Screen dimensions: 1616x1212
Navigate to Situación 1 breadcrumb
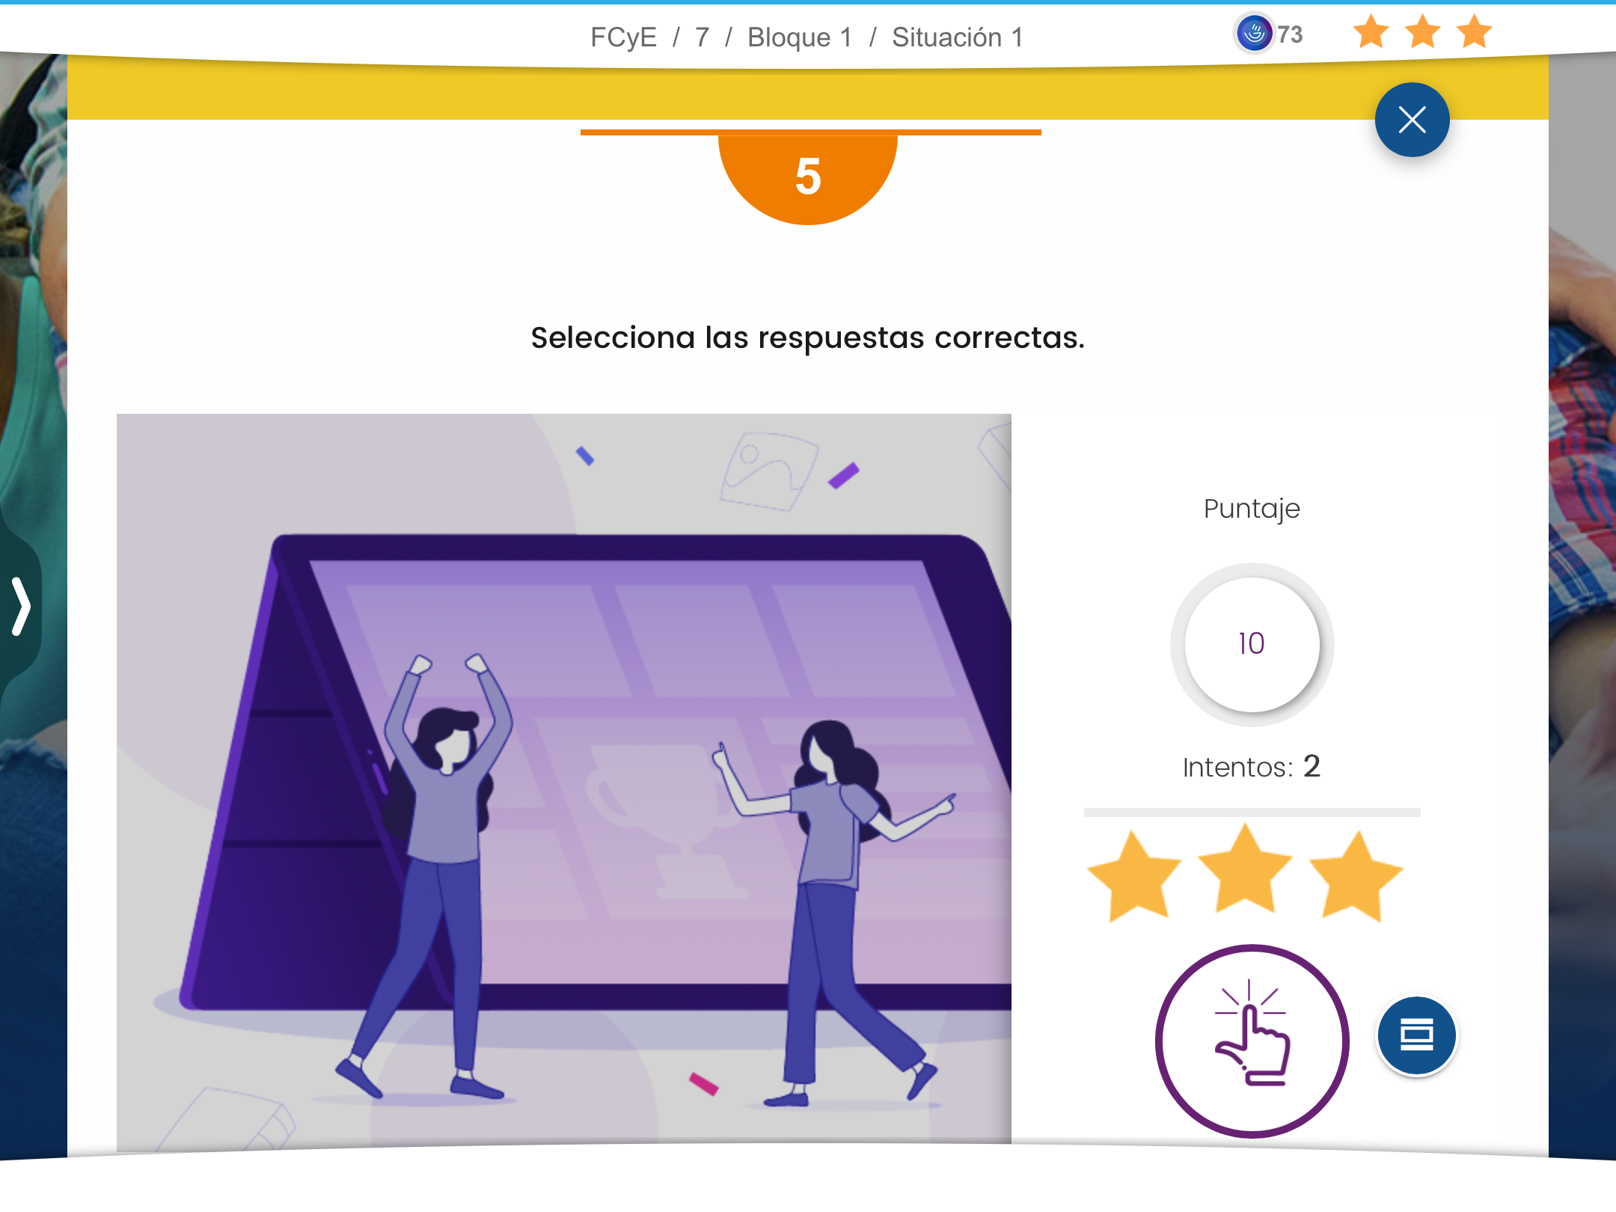tap(958, 37)
